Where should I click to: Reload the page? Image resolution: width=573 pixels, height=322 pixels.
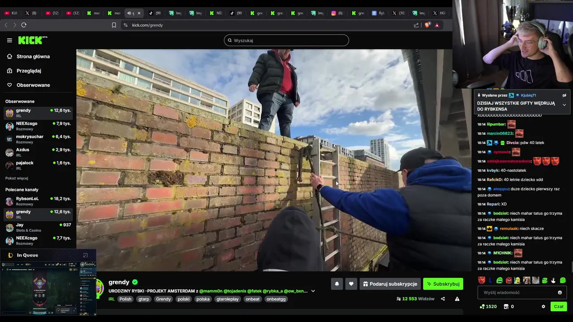click(x=24, y=25)
